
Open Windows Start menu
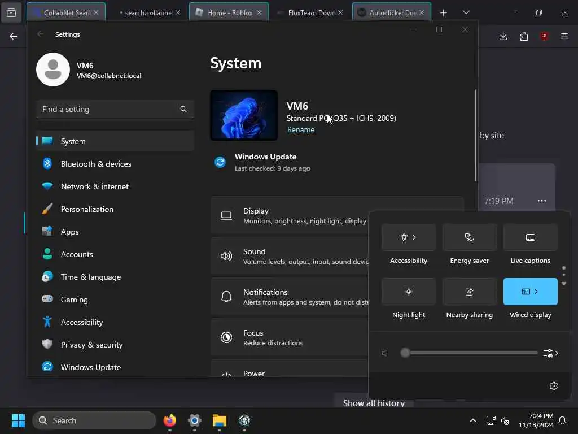[18, 420]
